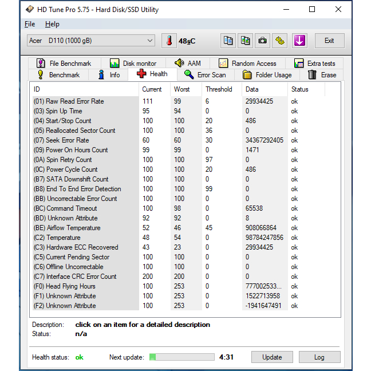The width and height of the screenshot is (371, 371).
Task: Click the Threshold column header
Action: [x=219, y=89]
